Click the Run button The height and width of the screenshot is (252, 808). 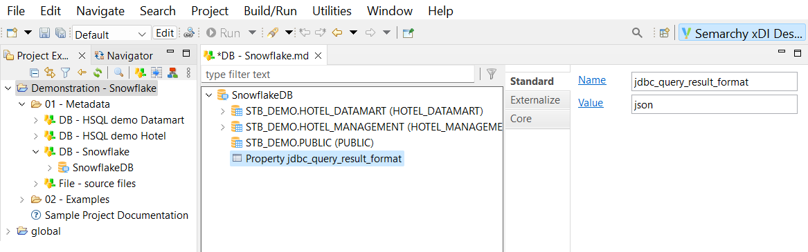tap(223, 33)
